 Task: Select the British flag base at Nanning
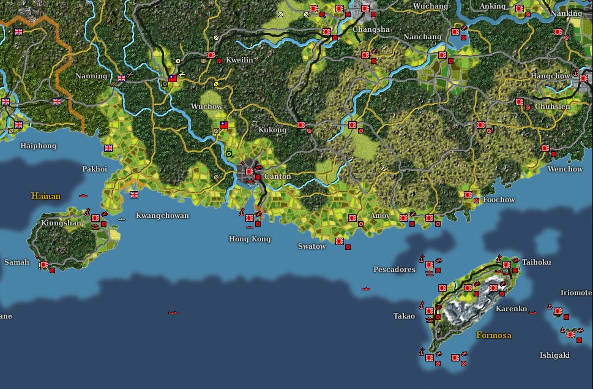(121, 78)
